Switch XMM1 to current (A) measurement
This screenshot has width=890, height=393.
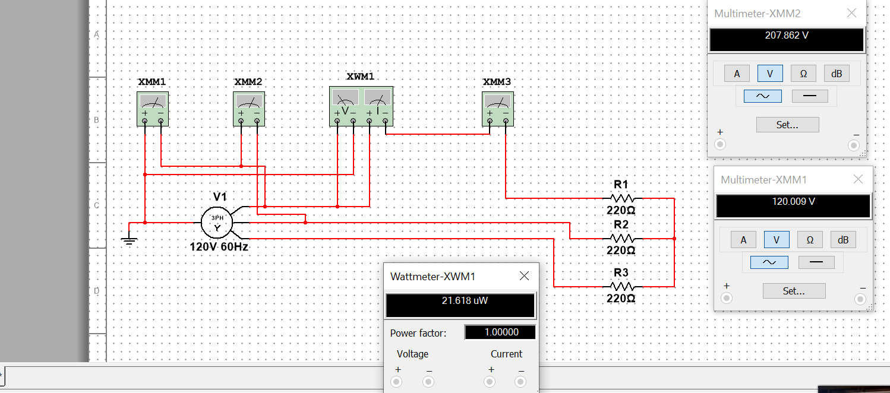tap(744, 239)
